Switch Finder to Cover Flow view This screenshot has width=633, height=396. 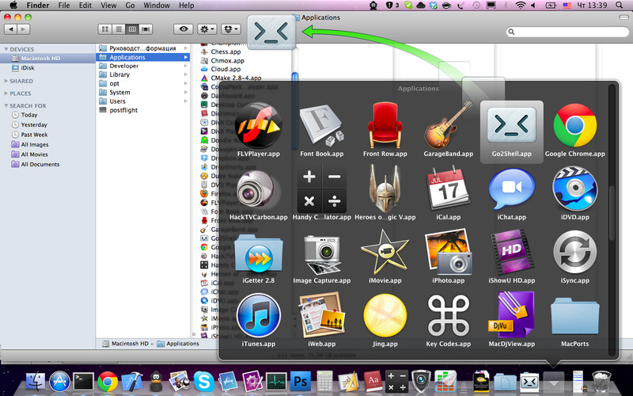click(146, 29)
